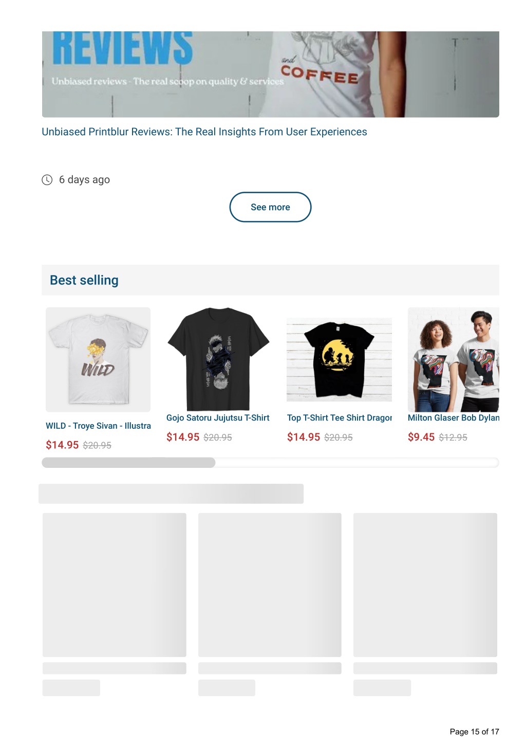The width and height of the screenshot is (526, 745).
Task: Click Milton Glaser Bob Dylan product title
Action: pyautogui.click(x=454, y=418)
